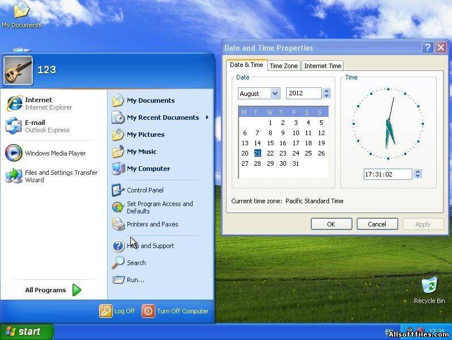This screenshot has height=340, width=452.
Task: Click the Help and Support icon
Action: coord(118,246)
